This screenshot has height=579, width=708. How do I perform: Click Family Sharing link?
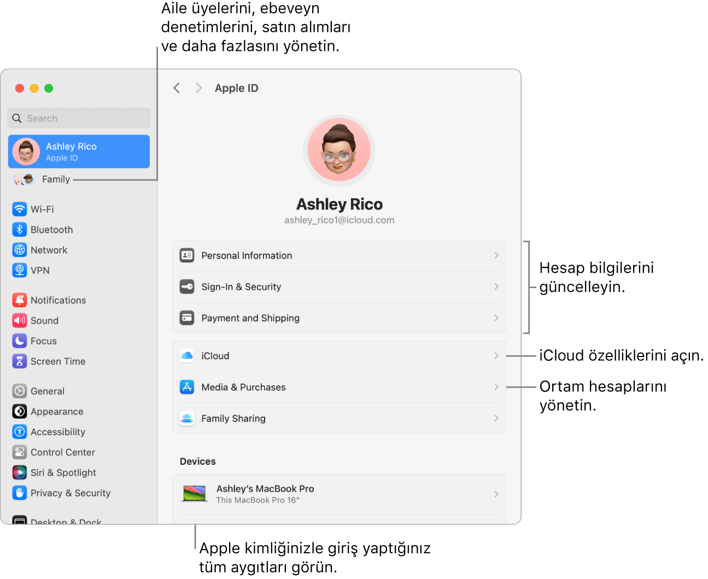tap(339, 418)
